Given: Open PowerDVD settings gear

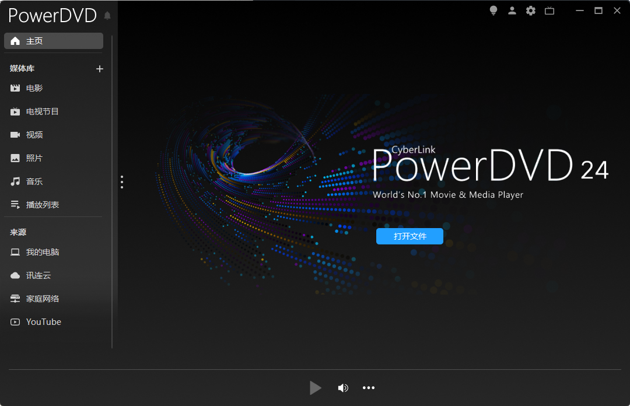Looking at the screenshot, I should [x=530, y=10].
